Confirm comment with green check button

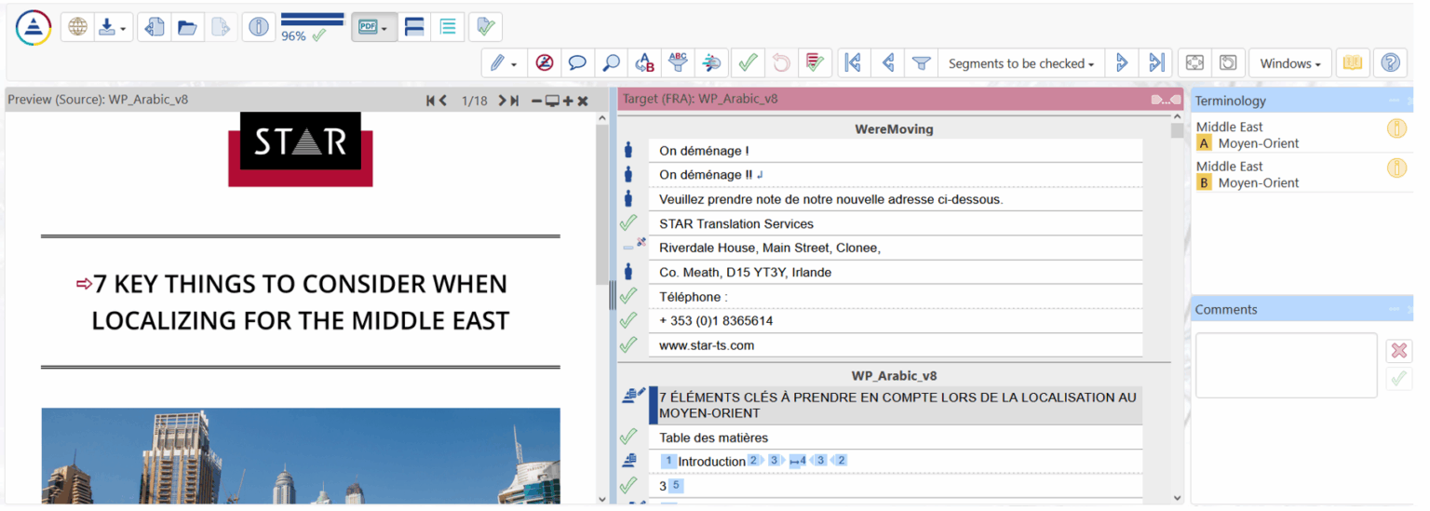click(1398, 379)
